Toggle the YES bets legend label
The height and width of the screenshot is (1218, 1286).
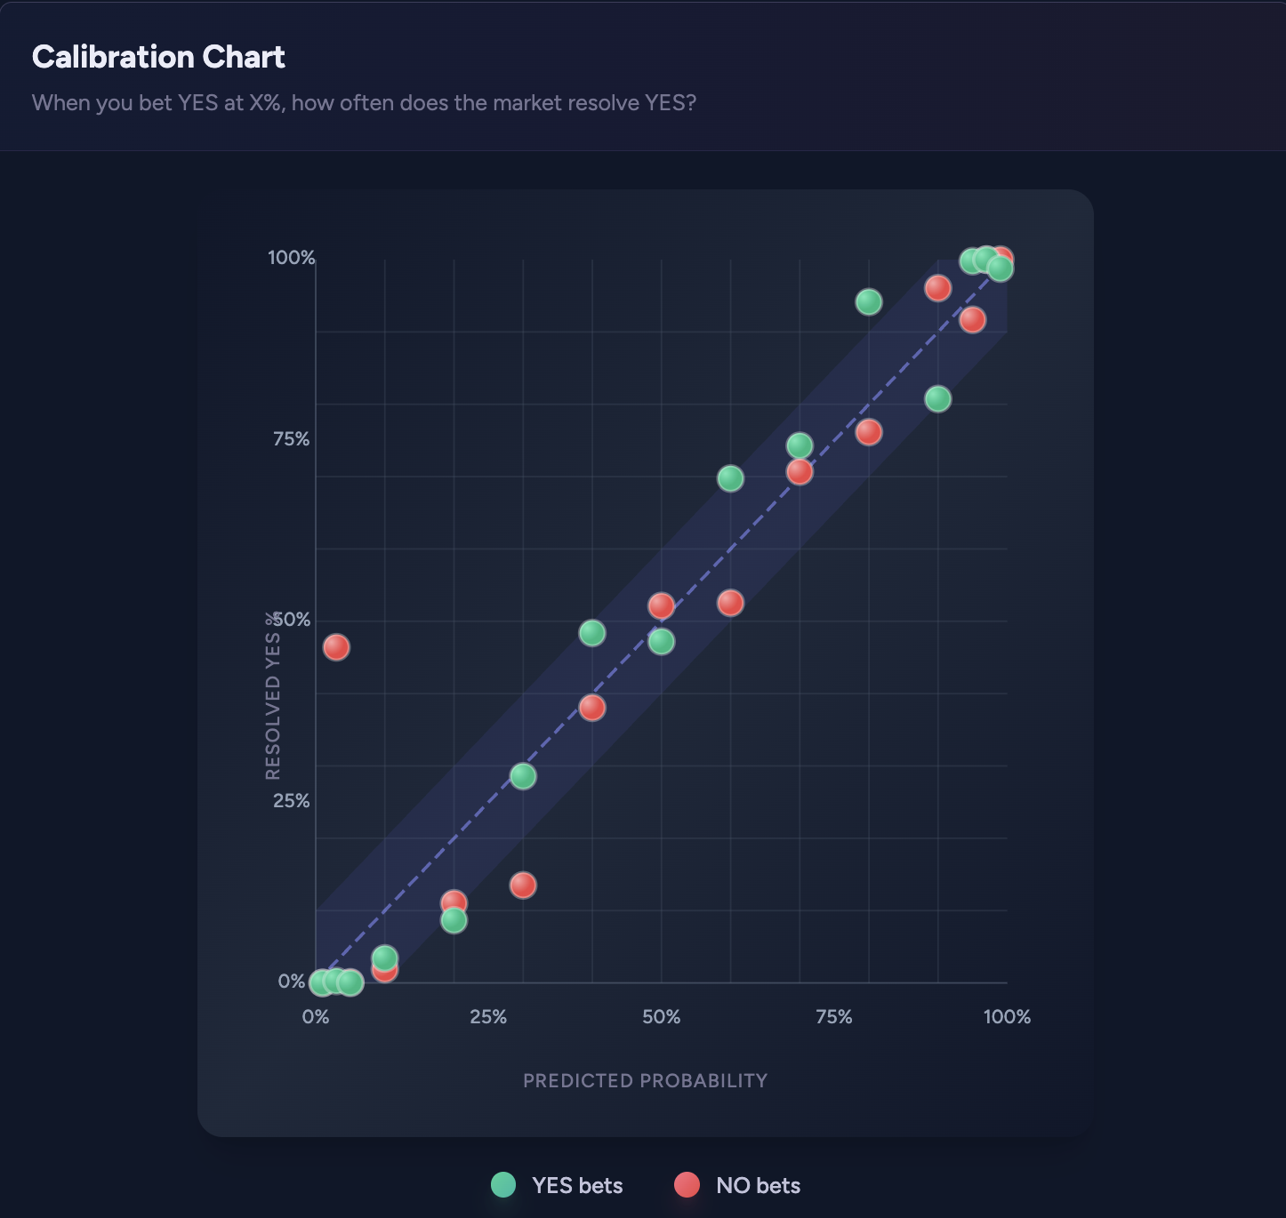[x=576, y=1186]
